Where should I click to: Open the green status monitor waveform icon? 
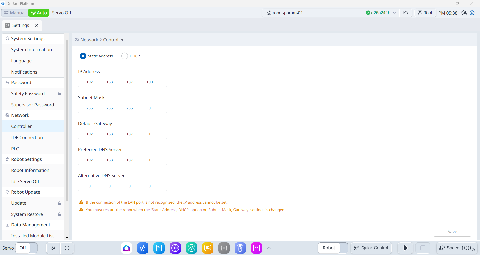[192, 248]
